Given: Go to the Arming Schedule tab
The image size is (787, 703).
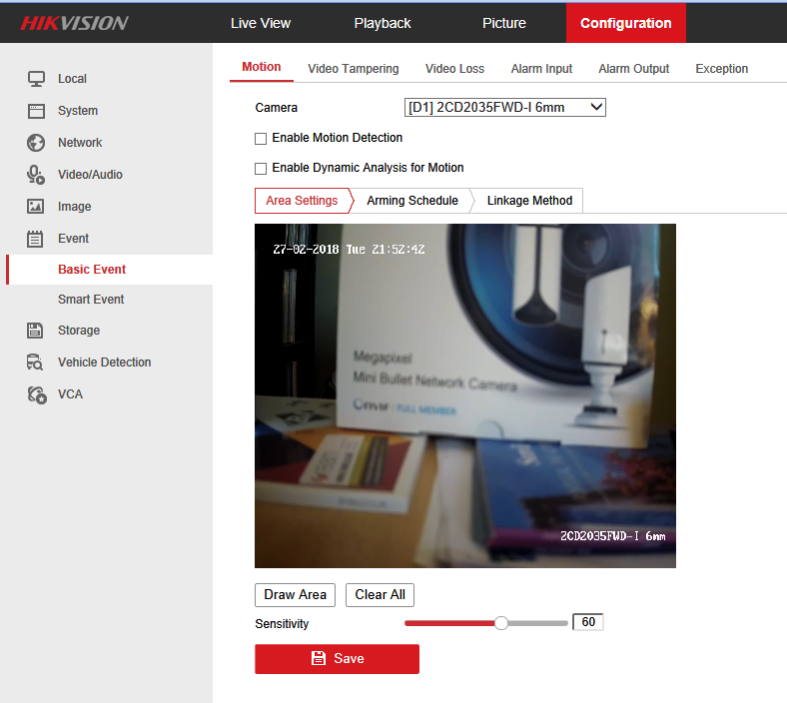Looking at the screenshot, I should 411,201.
